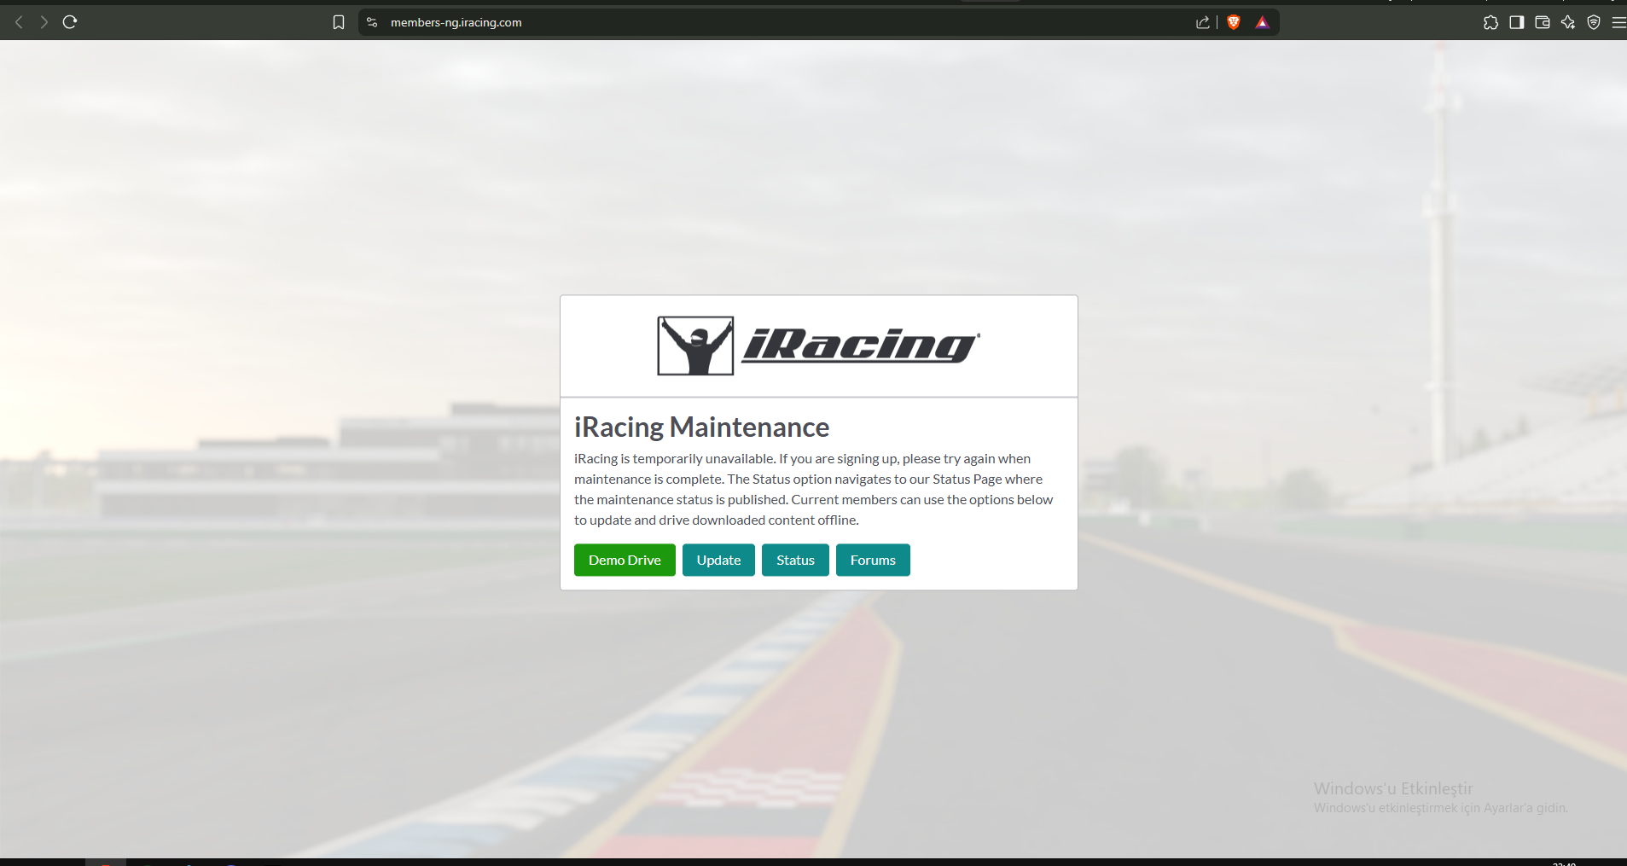Open the browser main menu
The image size is (1627, 866).
coord(1618,22)
